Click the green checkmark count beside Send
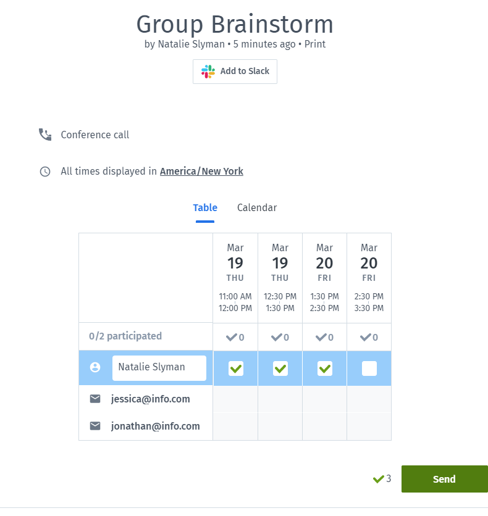Image resolution: width=488 pixels, height=516 pixels. 382,479
